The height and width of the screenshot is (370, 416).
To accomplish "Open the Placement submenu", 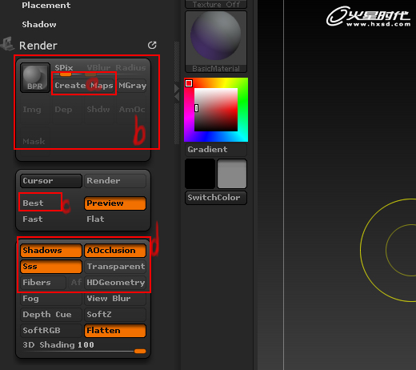I will [x=46, y=5].
